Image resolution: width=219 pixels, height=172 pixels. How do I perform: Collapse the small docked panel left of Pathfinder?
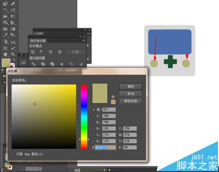(x=21, y=55)
